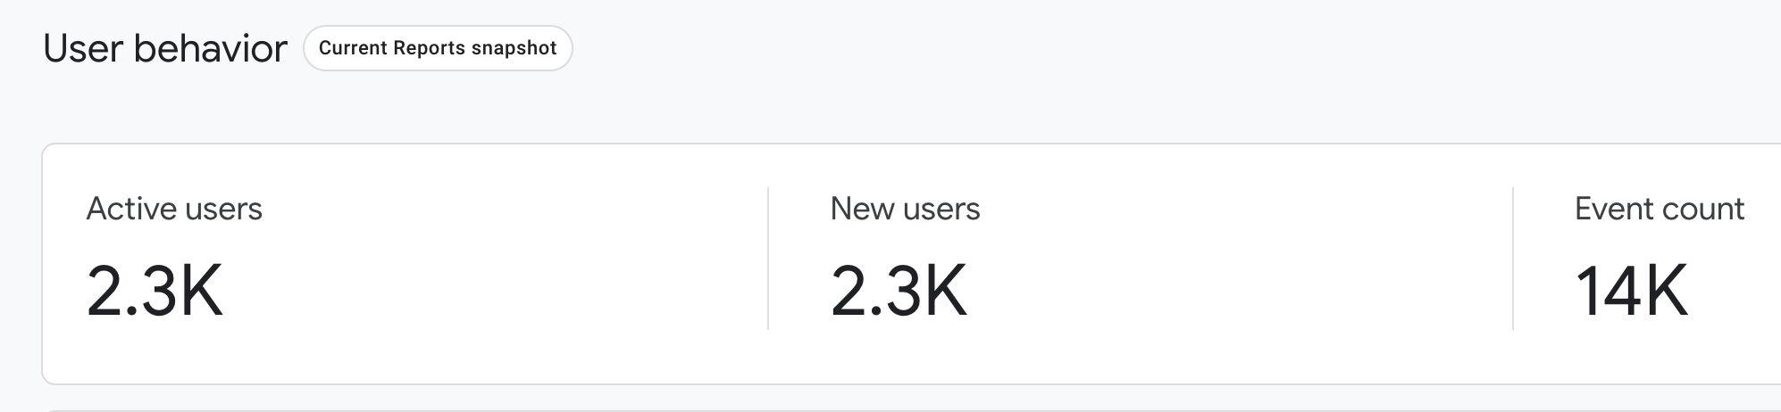Click the word "behavior" in the heading
Screen dimensions: 1781x412
pos(211,48)
